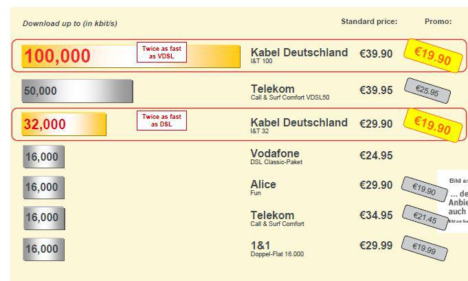Click the €24.95 Vodafone standard price
The width and height of the screenshot is (468, 281).
coord(376,156)
